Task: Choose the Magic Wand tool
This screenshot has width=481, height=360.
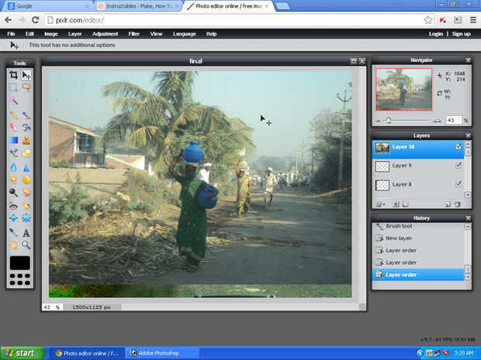Action: pos(14,101)
